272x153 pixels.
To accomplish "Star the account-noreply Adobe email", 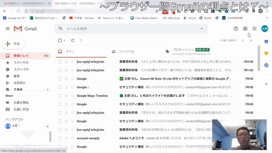I will [66, 138].
